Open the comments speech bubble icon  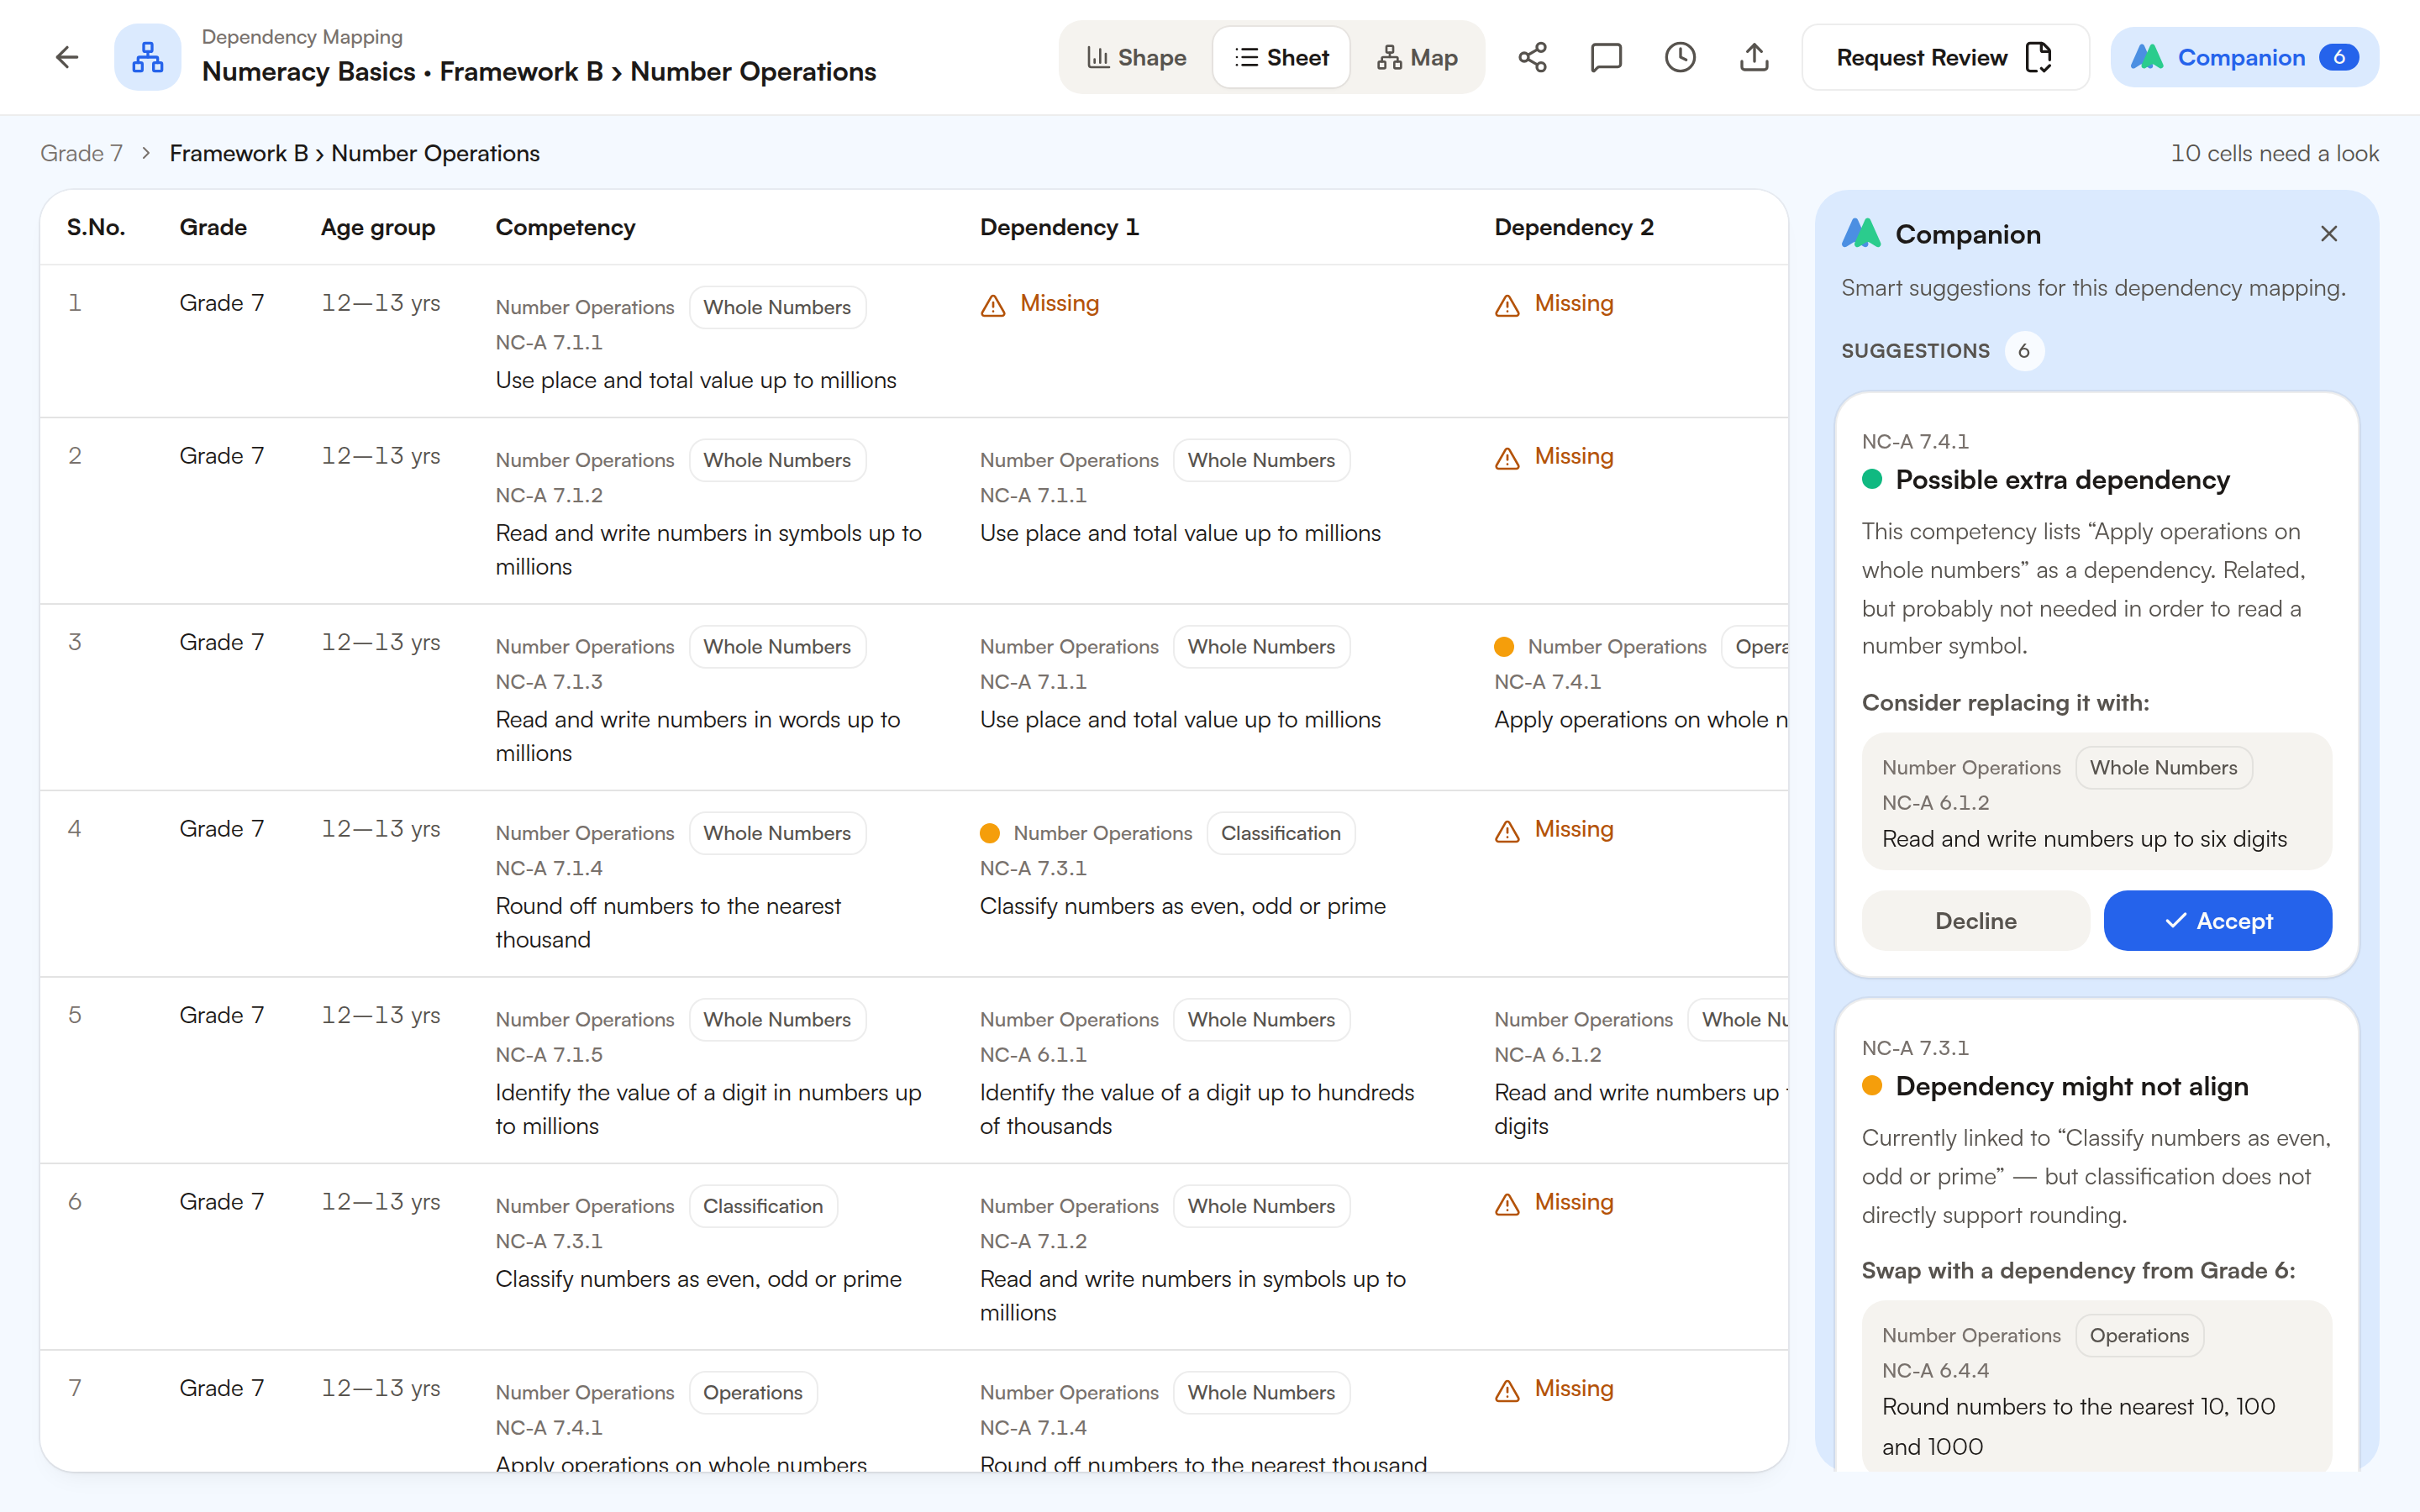(x=1606, y=57)
